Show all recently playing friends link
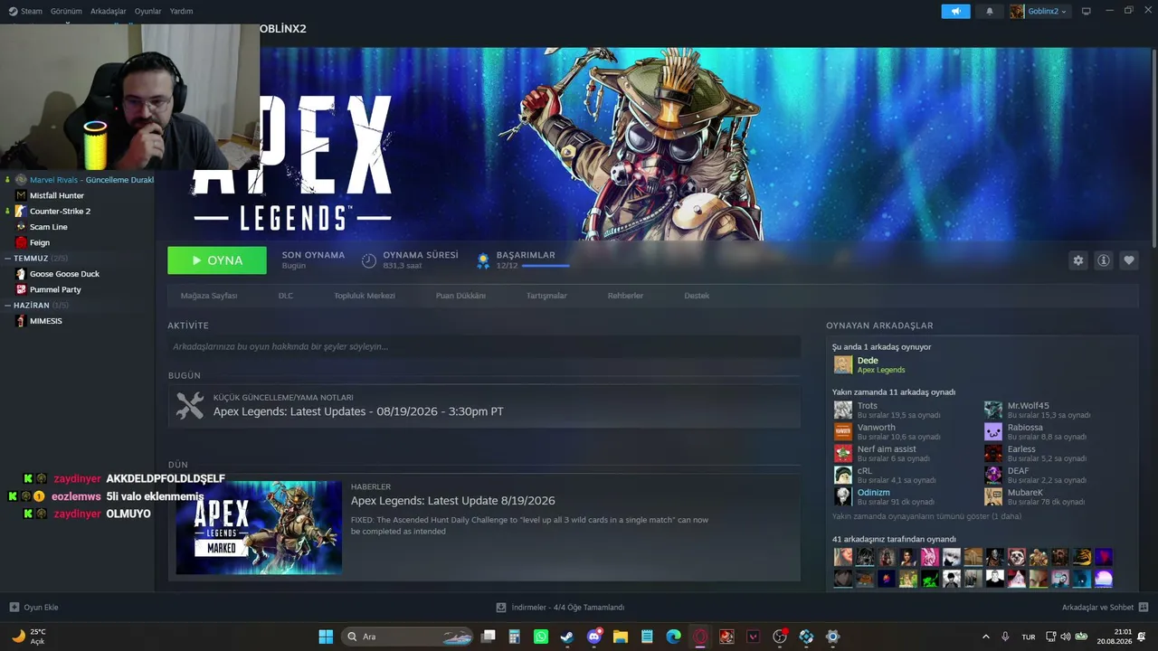Image resolution: width=1158 pixels, height=651 pixels. [x=926, y=516]
